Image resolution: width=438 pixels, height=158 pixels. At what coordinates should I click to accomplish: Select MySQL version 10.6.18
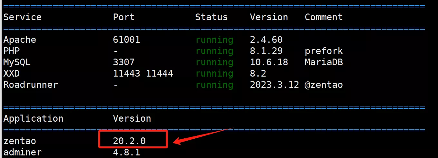click(269, 62)
